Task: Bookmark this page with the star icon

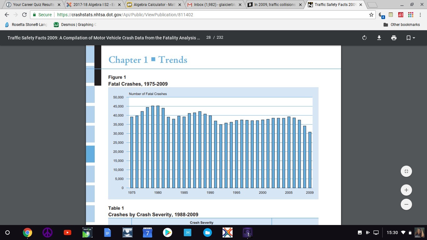Action: [371, 15]
